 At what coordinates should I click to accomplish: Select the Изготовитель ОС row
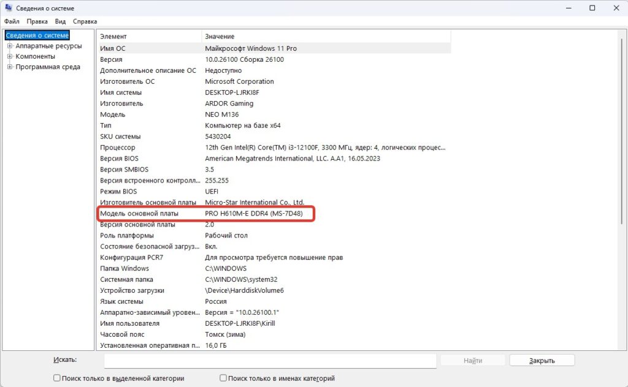[274, 81]
